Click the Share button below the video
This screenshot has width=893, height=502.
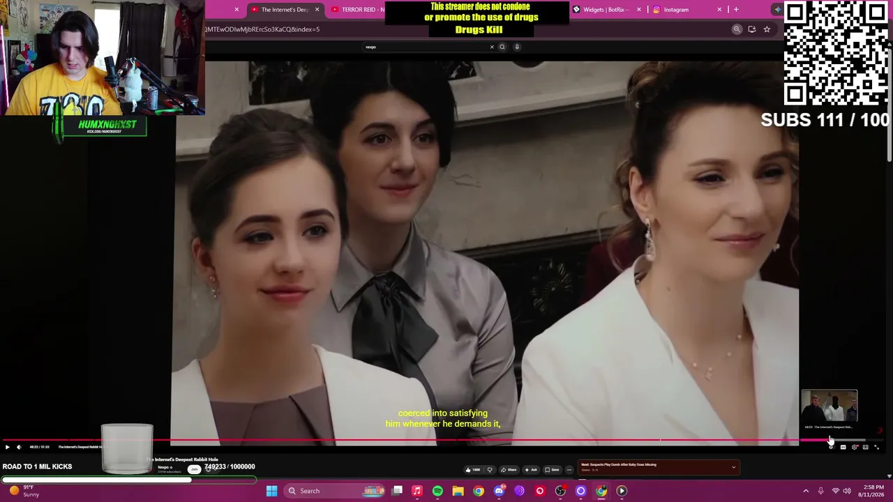pyautogui.click(x=509, y=469)
